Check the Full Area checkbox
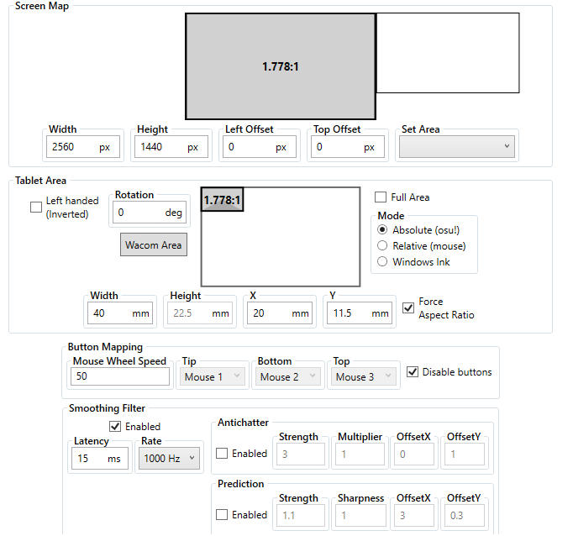 [x=381, y=197]
